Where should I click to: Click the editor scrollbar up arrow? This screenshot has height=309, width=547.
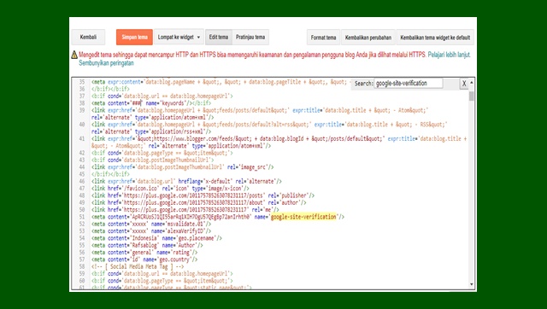click(x=472, y=83)
